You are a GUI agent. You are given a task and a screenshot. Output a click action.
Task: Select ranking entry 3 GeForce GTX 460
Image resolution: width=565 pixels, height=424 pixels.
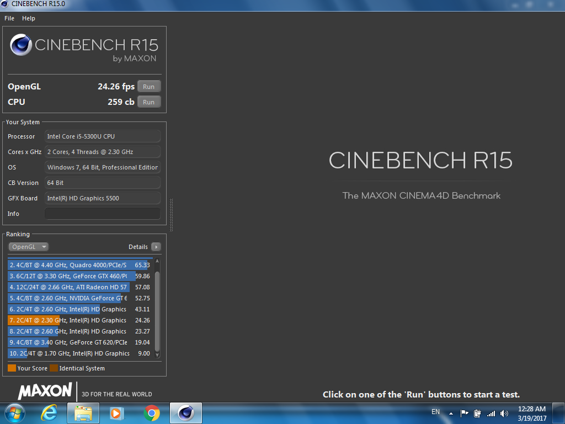coord(79,276)
